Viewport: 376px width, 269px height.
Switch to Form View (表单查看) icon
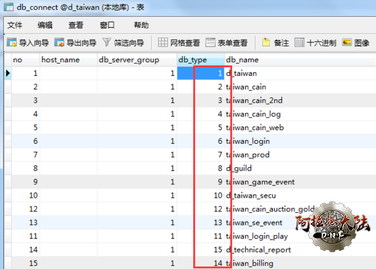(210, 42)
